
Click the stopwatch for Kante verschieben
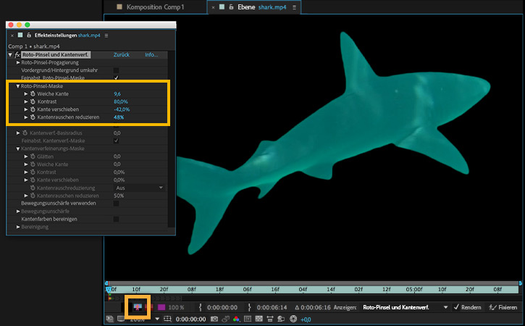(33, 109)
